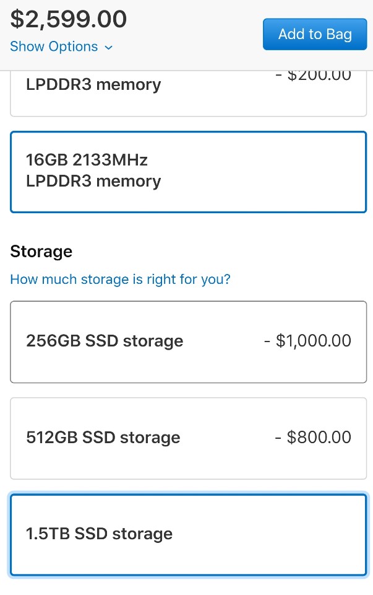
Task: Pick the cheaper LPDDR3 memory option above
Action: point(188,93)
